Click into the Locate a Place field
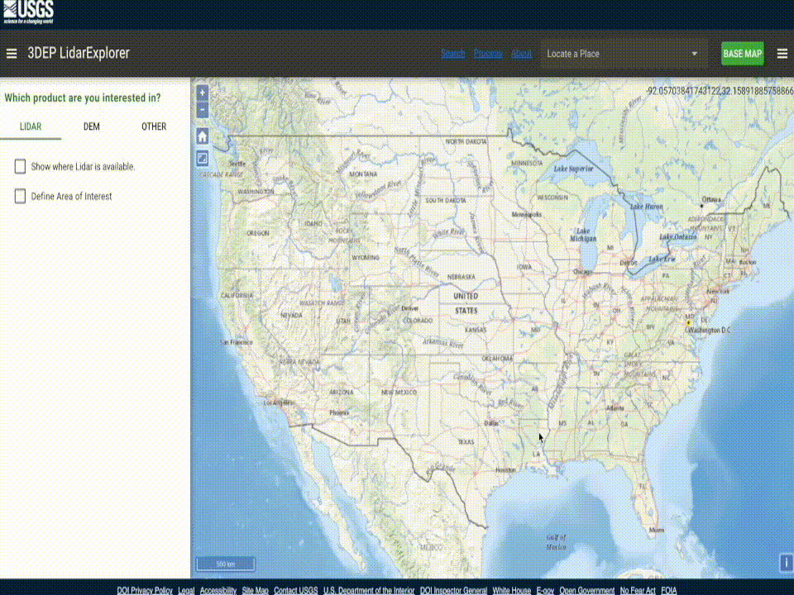Image resolution: width=794 pixels, height=595 pixels. pos(624,54)
